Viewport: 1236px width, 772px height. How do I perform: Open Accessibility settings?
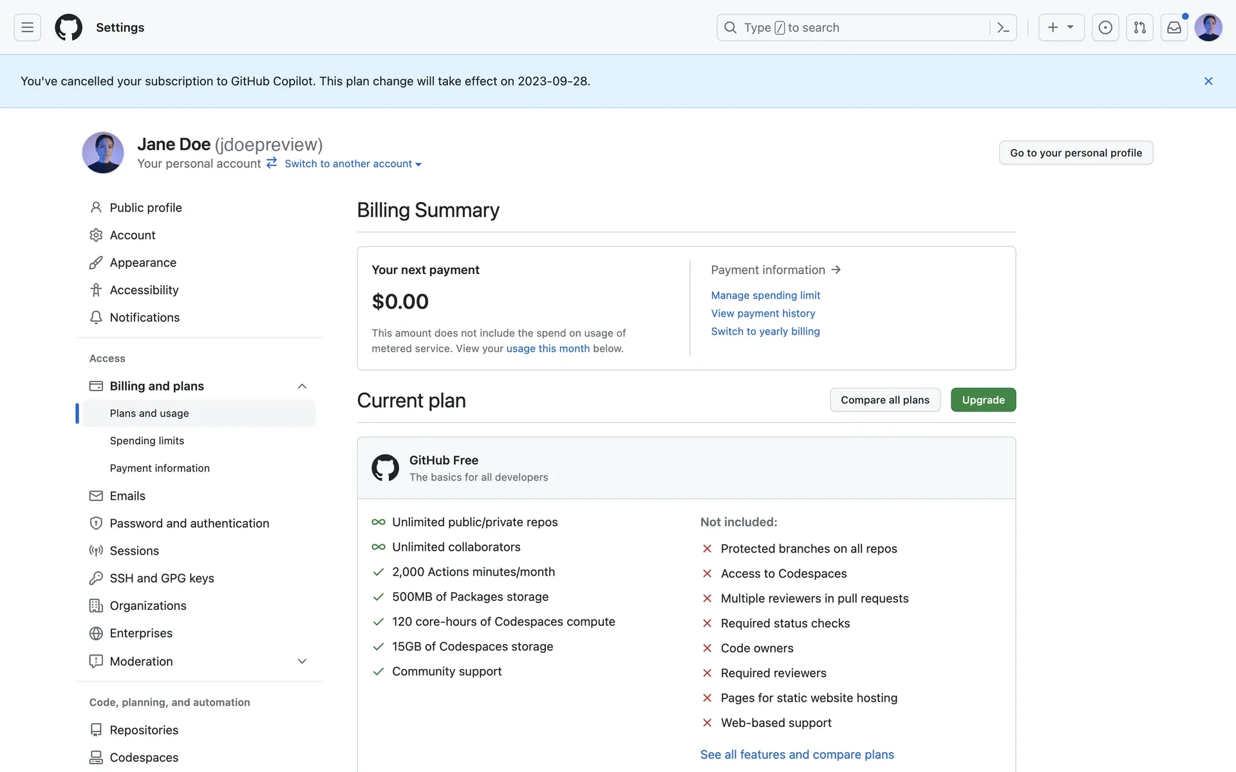click(199, 290)
